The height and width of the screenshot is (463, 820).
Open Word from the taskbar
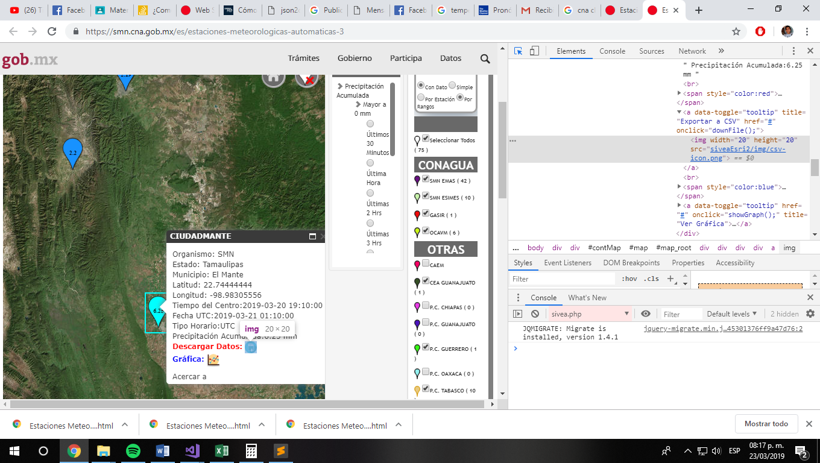(163, 451)
